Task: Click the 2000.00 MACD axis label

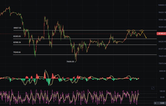Action: click(x=162, y=71)
